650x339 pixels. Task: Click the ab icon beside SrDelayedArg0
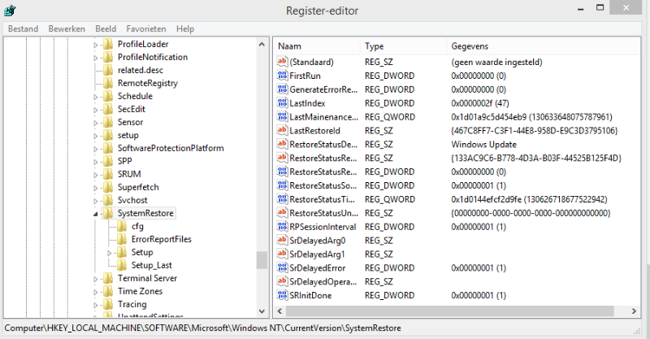coord(282,240)
